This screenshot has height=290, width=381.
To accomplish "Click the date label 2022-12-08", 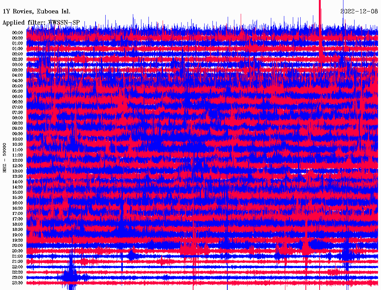I will pyautogui.click(x=359, y=11).
